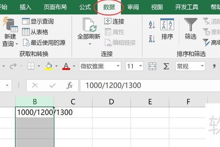Click cell containing 1000/1200/1300
The width and height of the screenshot is (220, 147).
pyautogui.click(x=35, y=112)
